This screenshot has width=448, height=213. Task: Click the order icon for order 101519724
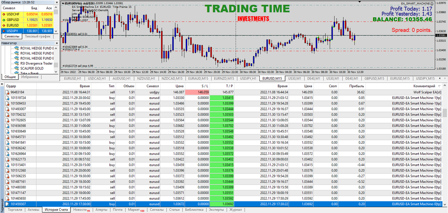(7, 98)
